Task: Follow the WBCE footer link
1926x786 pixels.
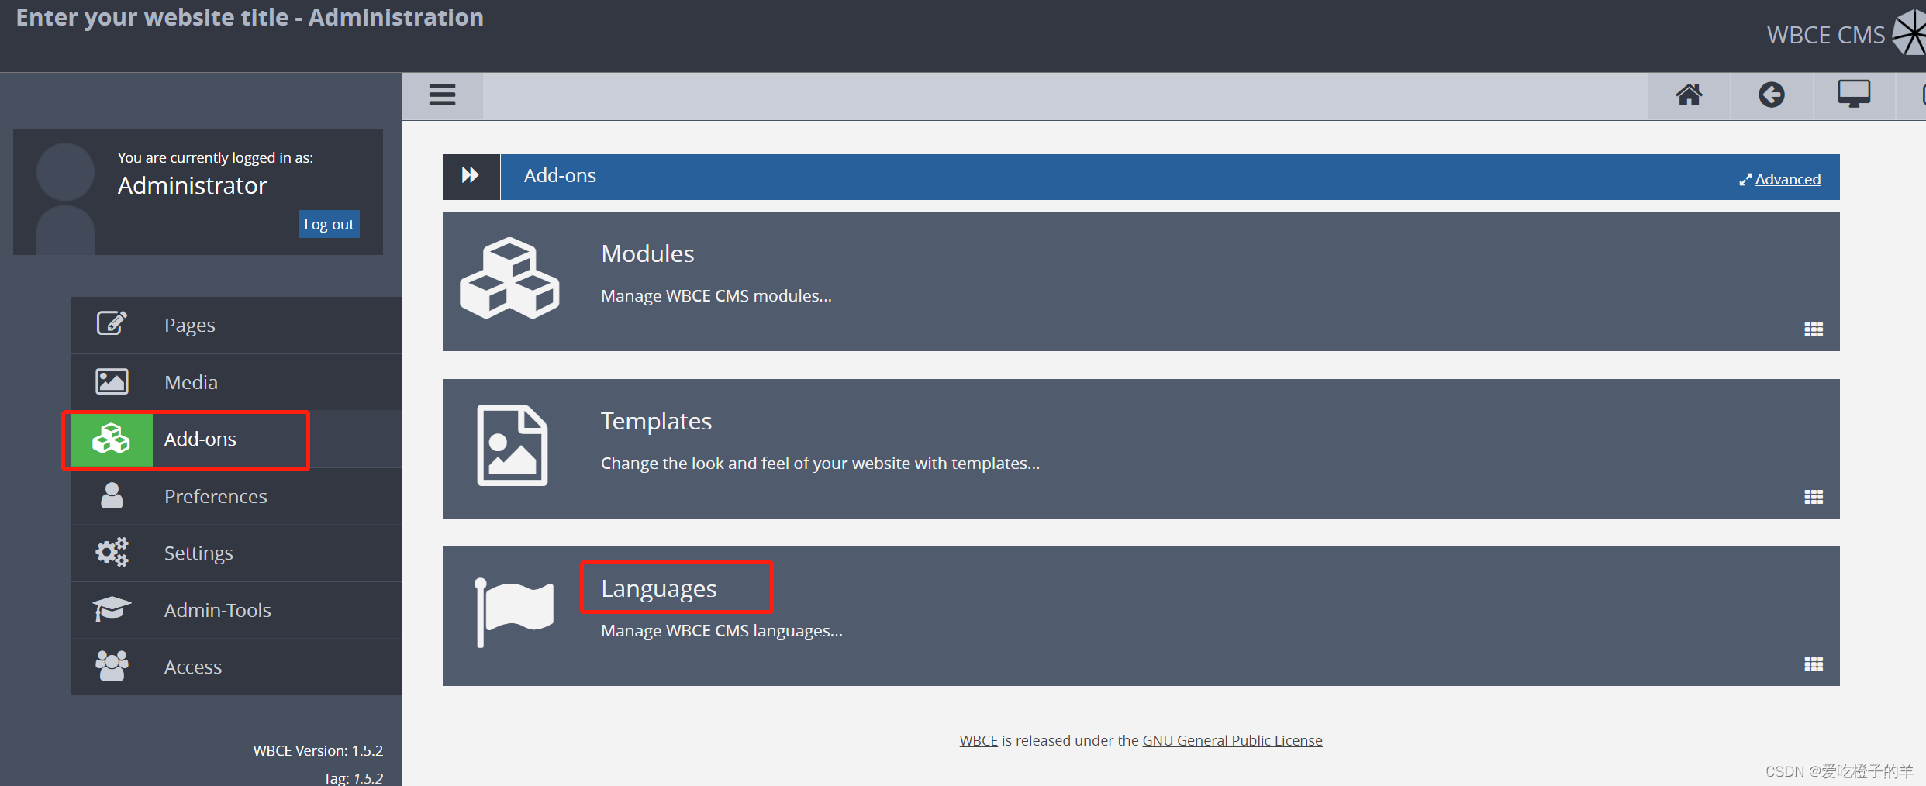Action: [979, 740]
